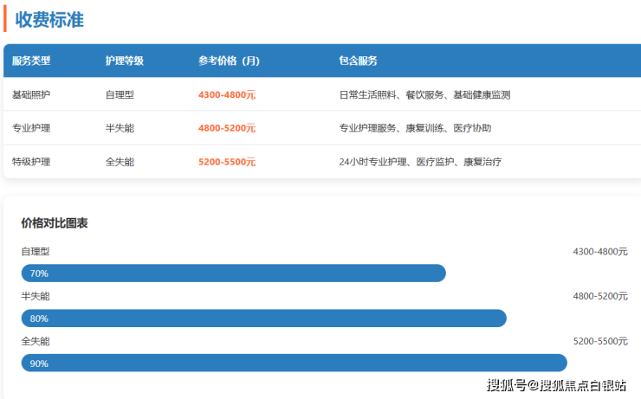Click the 专业护理 service type cell
641x399 pixels.
(31, 128)
